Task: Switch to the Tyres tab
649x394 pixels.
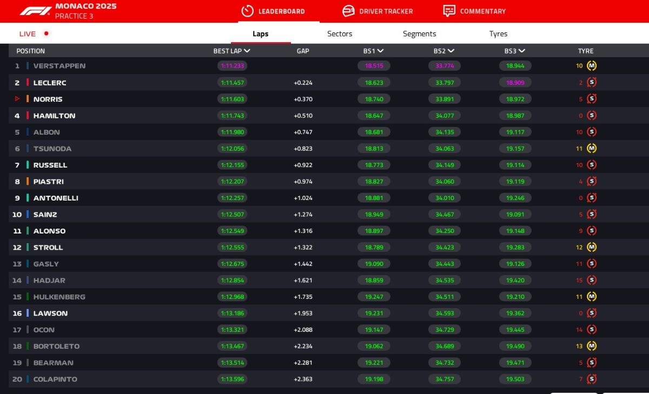Action: click(498, 34)
